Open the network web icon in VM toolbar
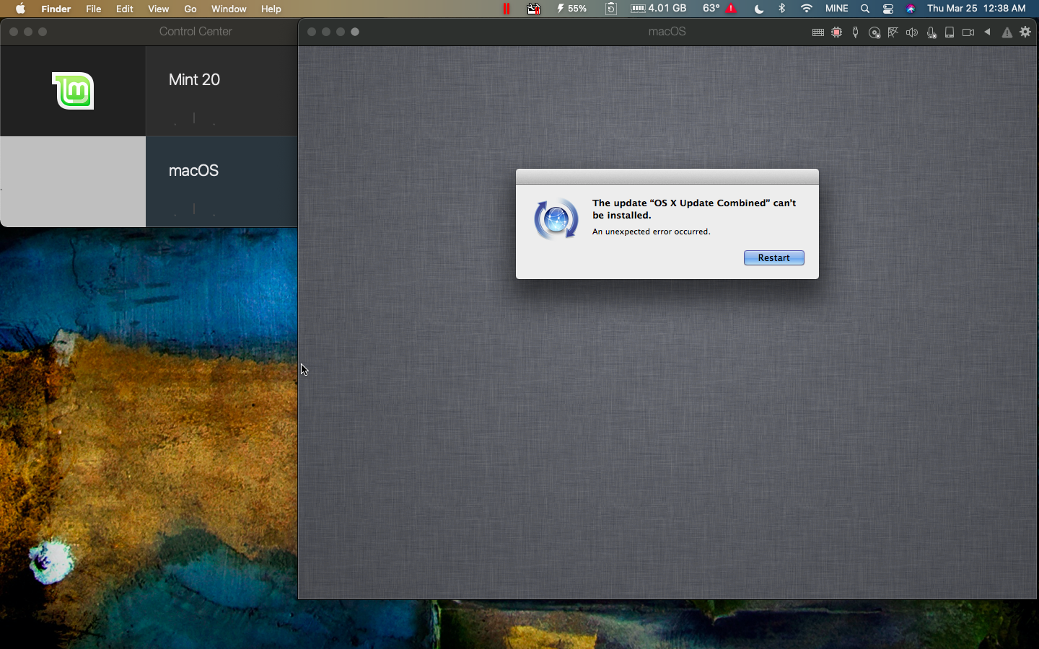This screenshot has height=649, width=1039. click(893, 32)
